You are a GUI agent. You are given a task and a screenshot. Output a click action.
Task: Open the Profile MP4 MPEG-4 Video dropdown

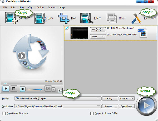click(x=58, y=98)
